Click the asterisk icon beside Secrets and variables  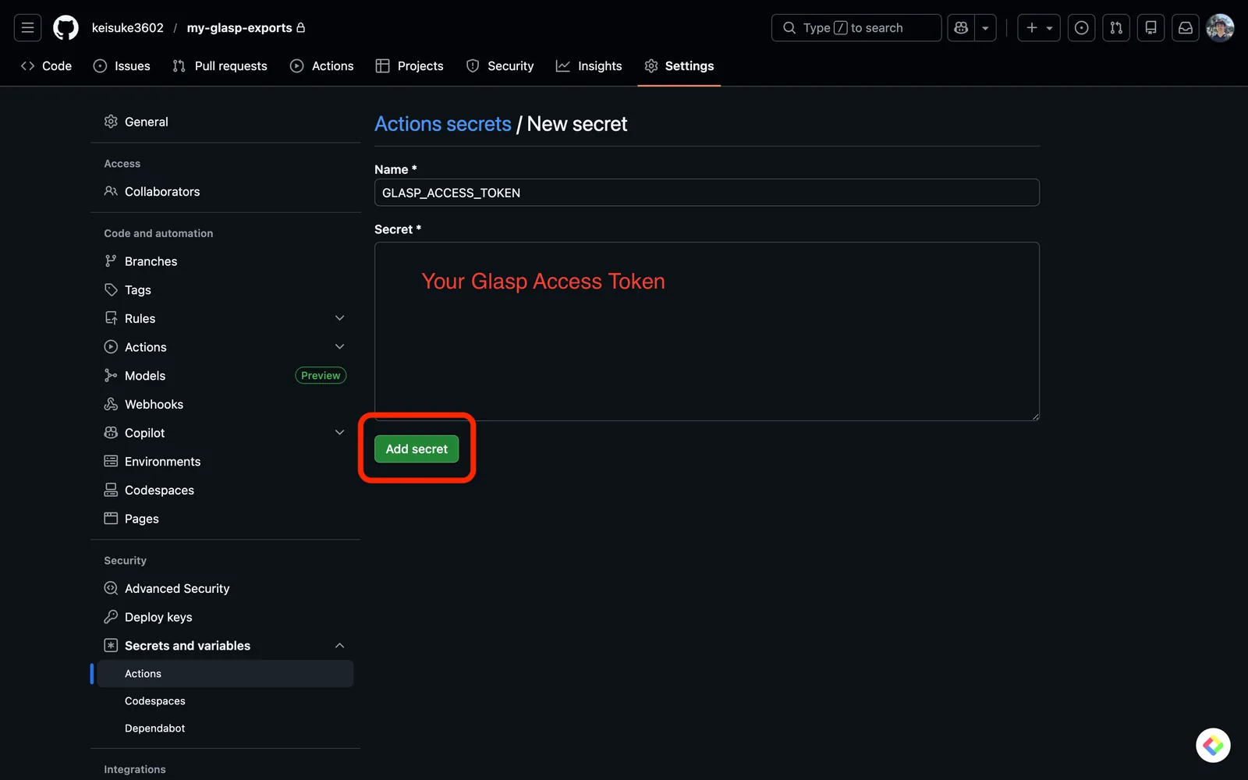coord(111,646)
